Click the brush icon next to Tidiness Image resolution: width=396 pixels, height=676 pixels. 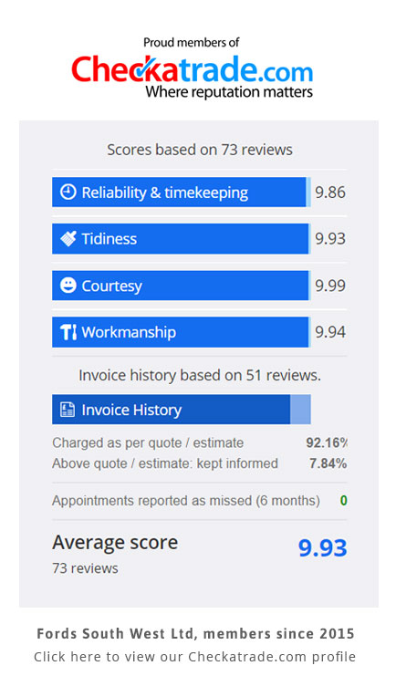click(68, 238)
